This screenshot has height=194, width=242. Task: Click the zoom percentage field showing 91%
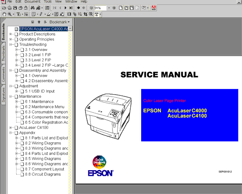100,8
